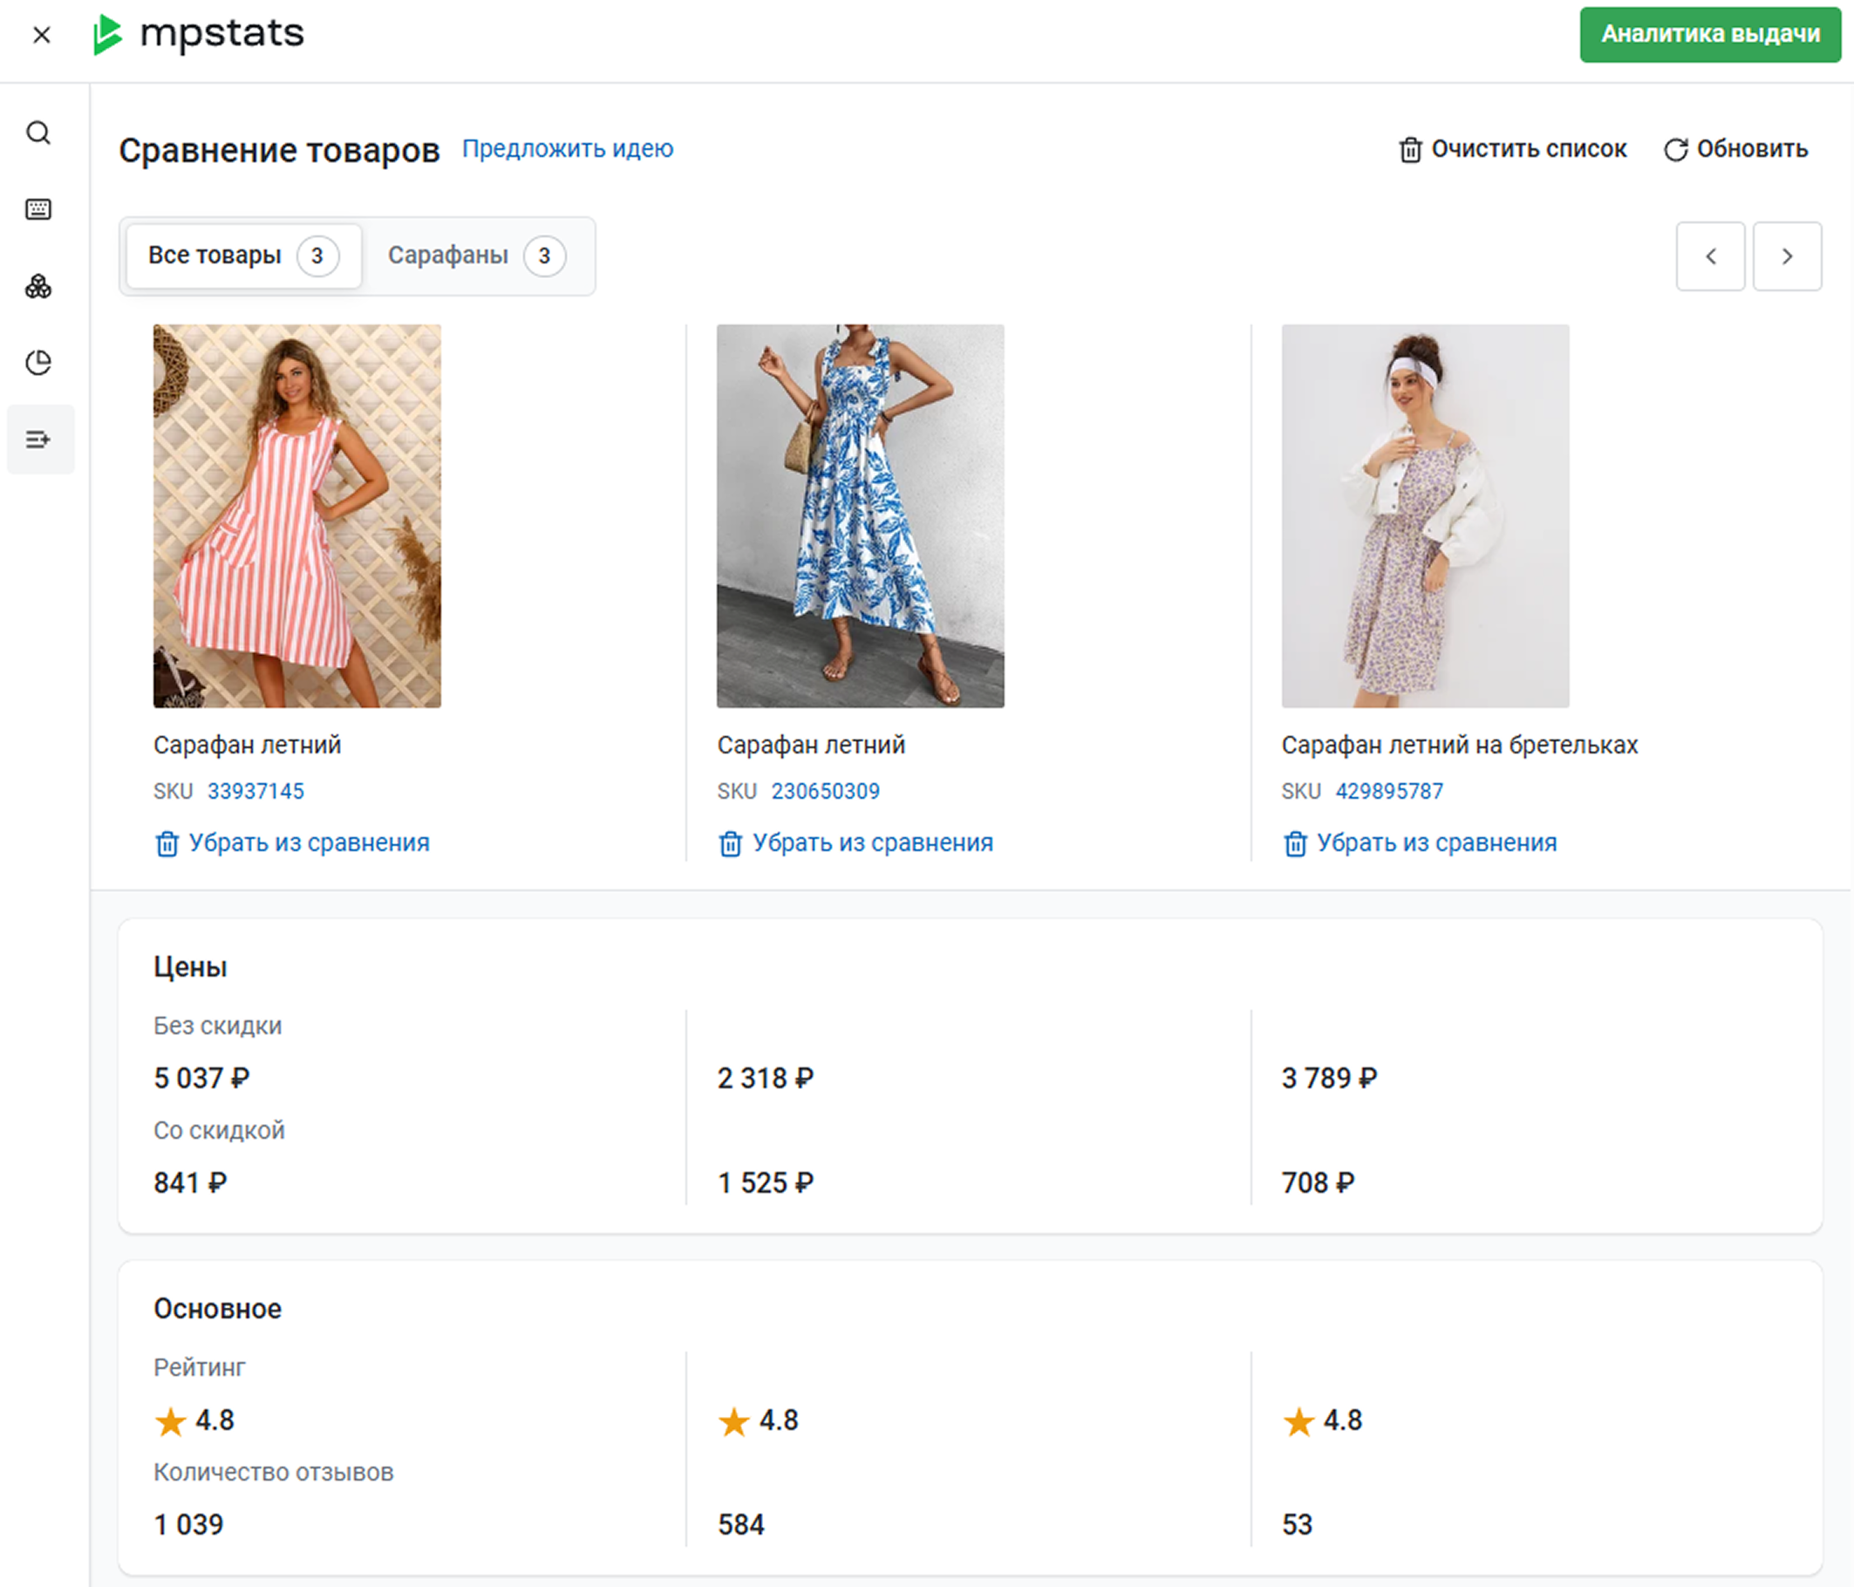Click trash icon next to Очистить список
Viewport: 1854px width, 1587px height.
pyautogui.click(x=1410, y=149)
